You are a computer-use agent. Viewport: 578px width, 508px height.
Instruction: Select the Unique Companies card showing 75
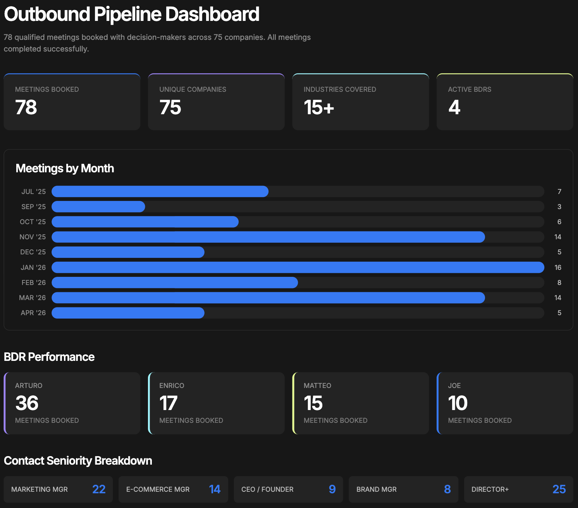pyautogui.click(x=216, y=101)
